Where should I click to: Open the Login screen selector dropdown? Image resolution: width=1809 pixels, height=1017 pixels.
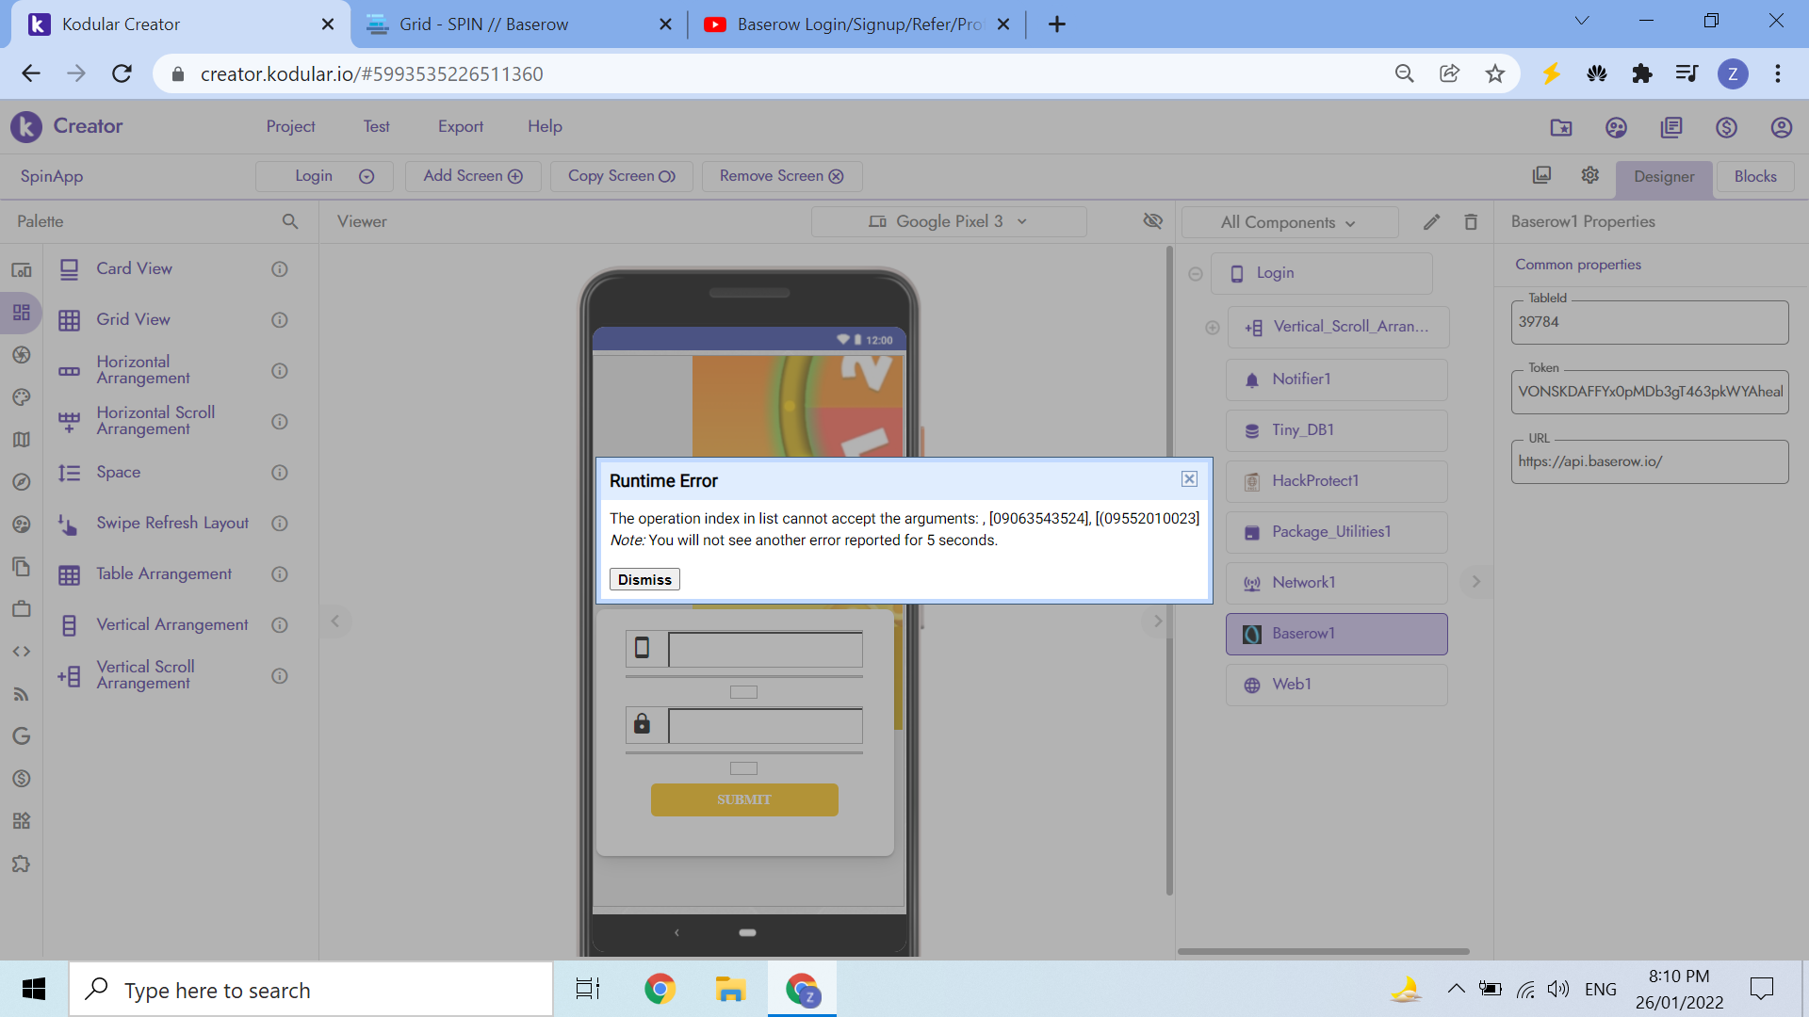coord(323,176)
